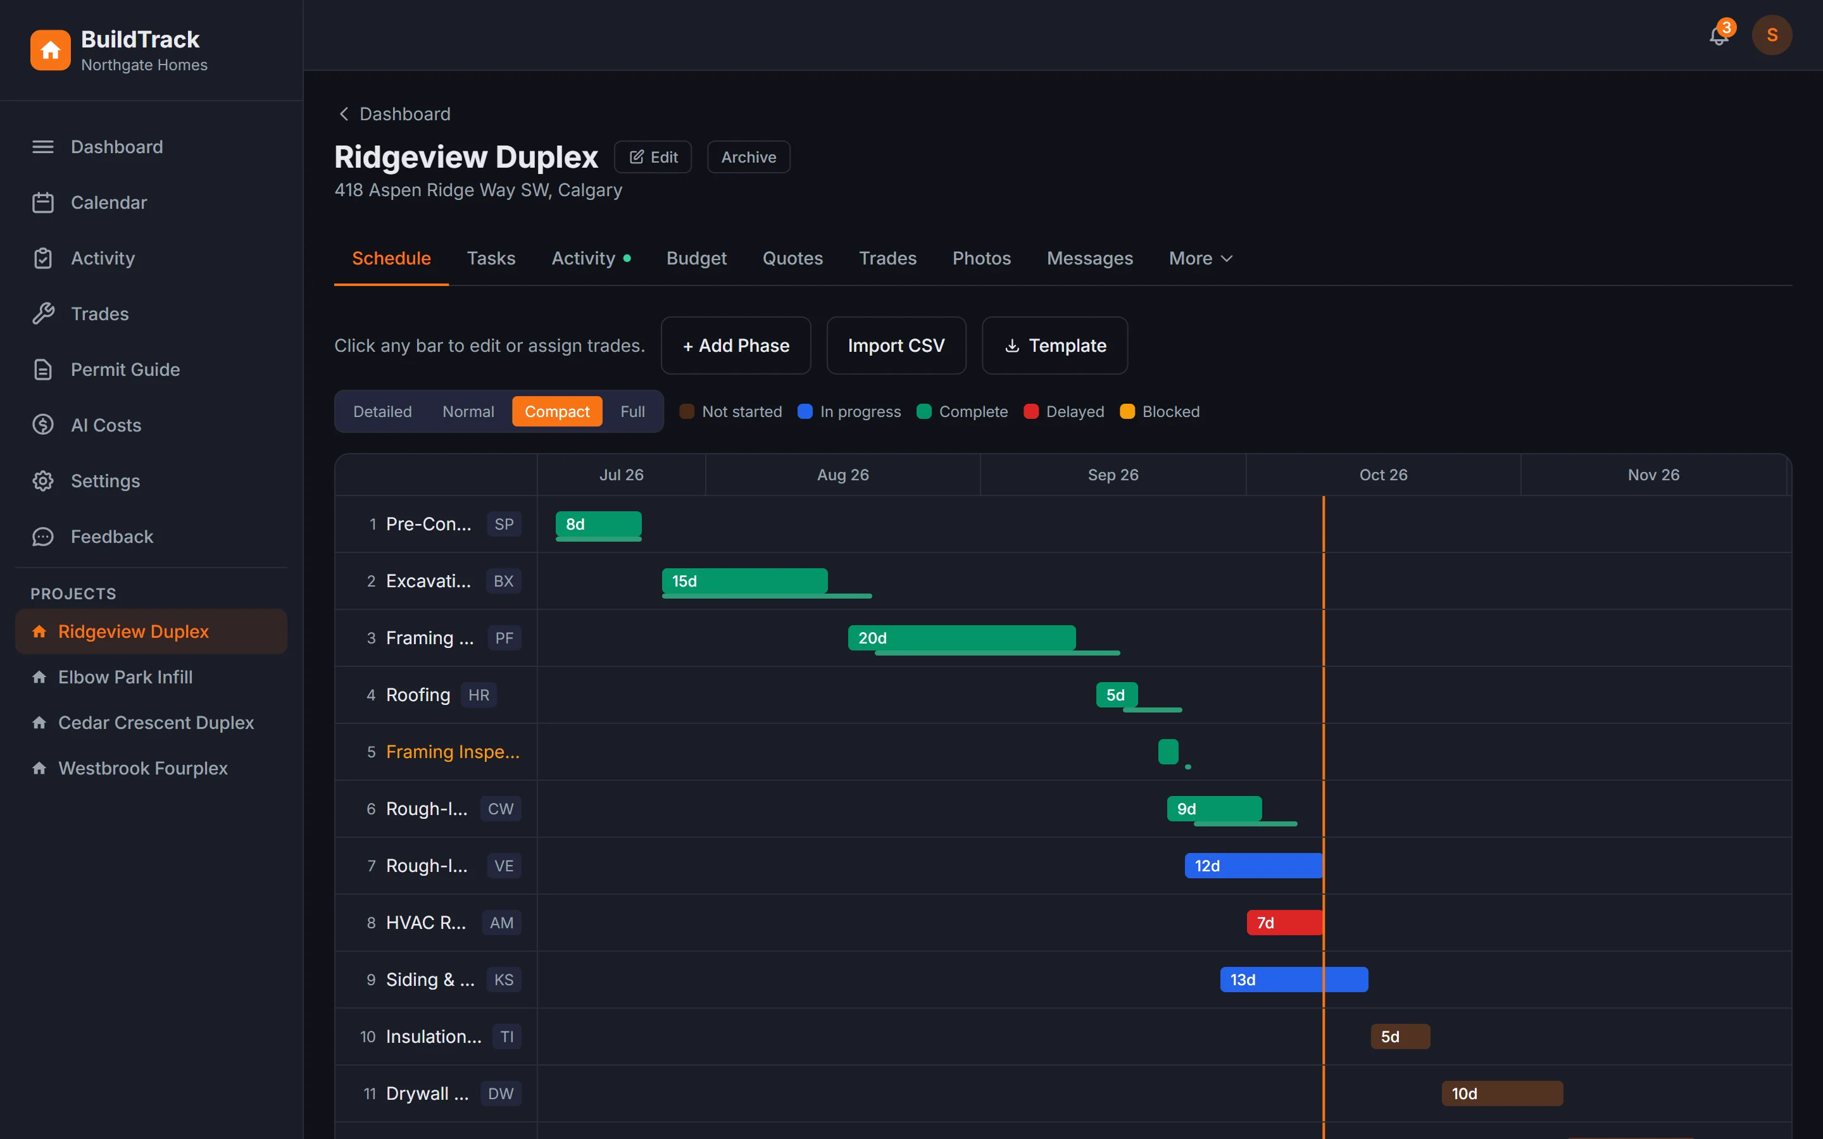Open the Photos tab
The height and width of the screenshot is (1139, 1823).
coord(982,258)
